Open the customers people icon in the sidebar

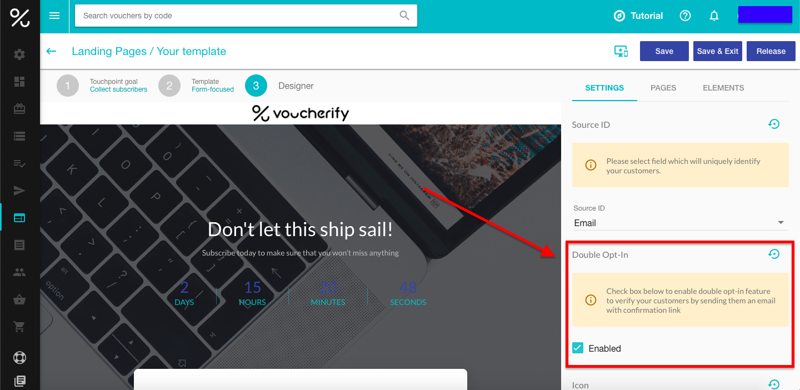(19, 272)
